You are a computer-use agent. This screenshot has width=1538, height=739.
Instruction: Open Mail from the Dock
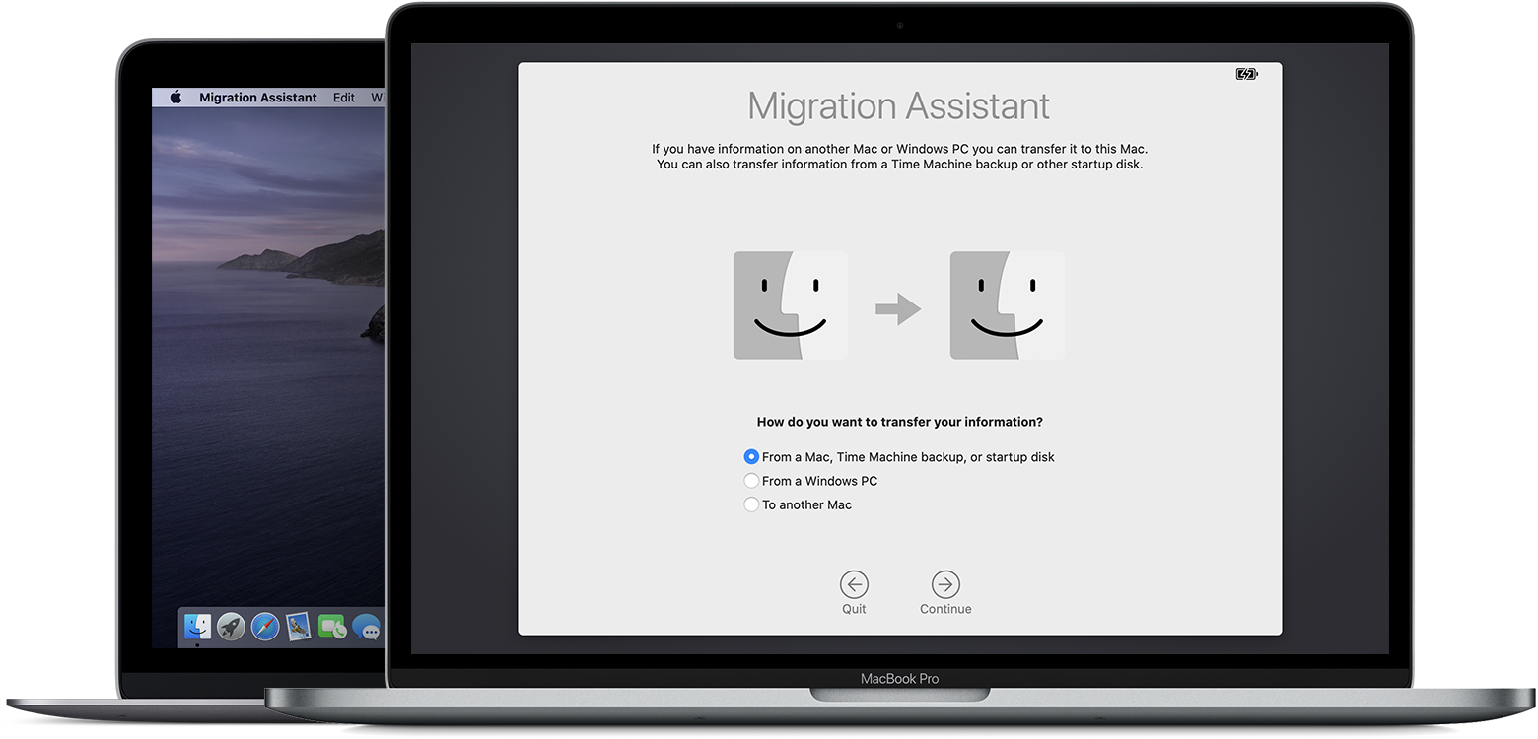298,628
